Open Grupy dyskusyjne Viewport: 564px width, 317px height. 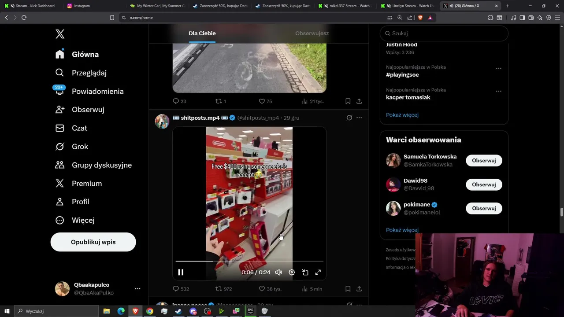click(93, 165)
